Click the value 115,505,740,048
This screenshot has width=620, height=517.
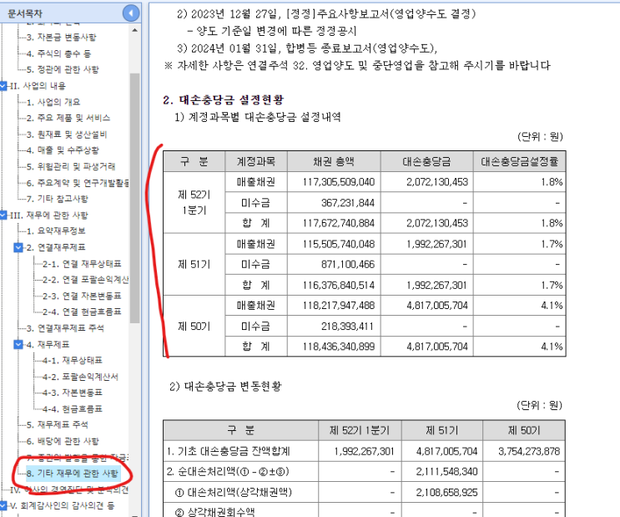pyautogui.click(x=339, y=244)
